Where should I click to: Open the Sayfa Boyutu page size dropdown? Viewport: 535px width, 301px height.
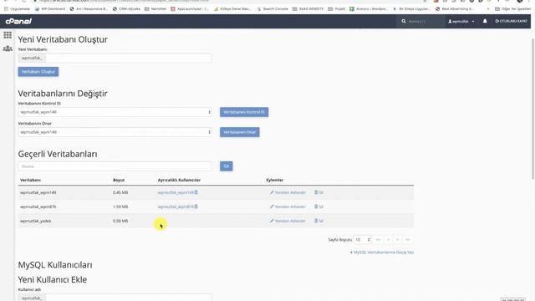tap(362, 240)
